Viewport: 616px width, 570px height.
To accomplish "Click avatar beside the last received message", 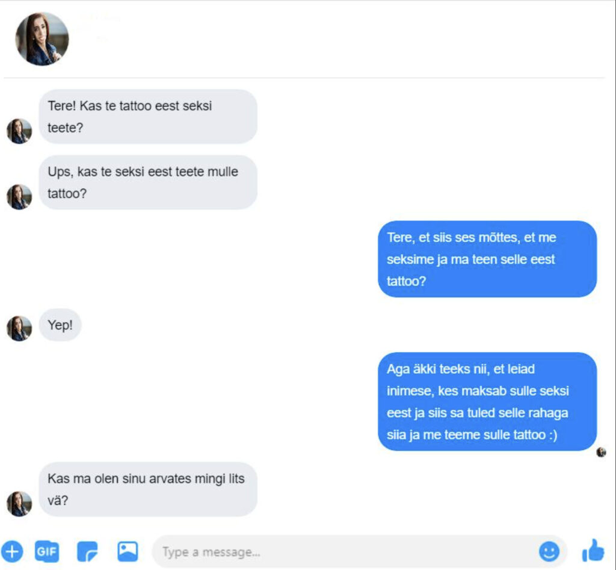I will 19,504.
